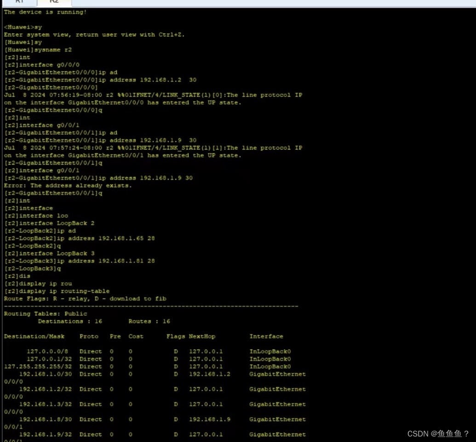Click the 'Flags' column header

click(176, 336)
